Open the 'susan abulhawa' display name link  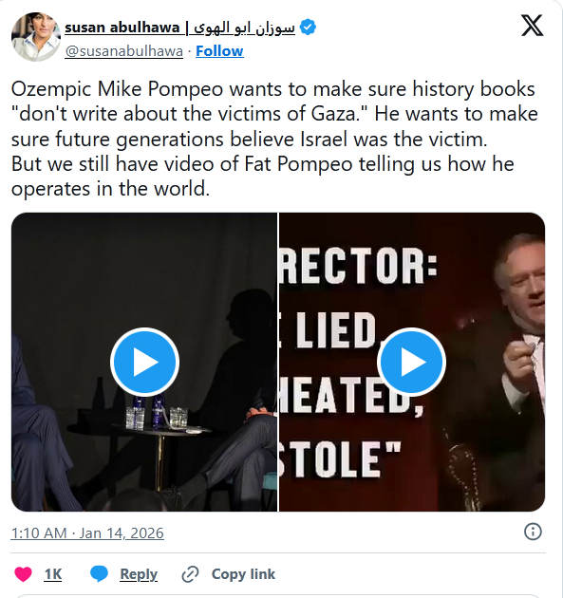pos(122,28)
